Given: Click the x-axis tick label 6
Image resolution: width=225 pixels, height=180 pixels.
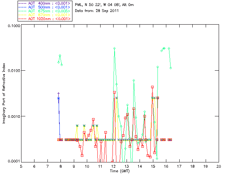Looking at the screenshot, I should [x=34, y=166].
